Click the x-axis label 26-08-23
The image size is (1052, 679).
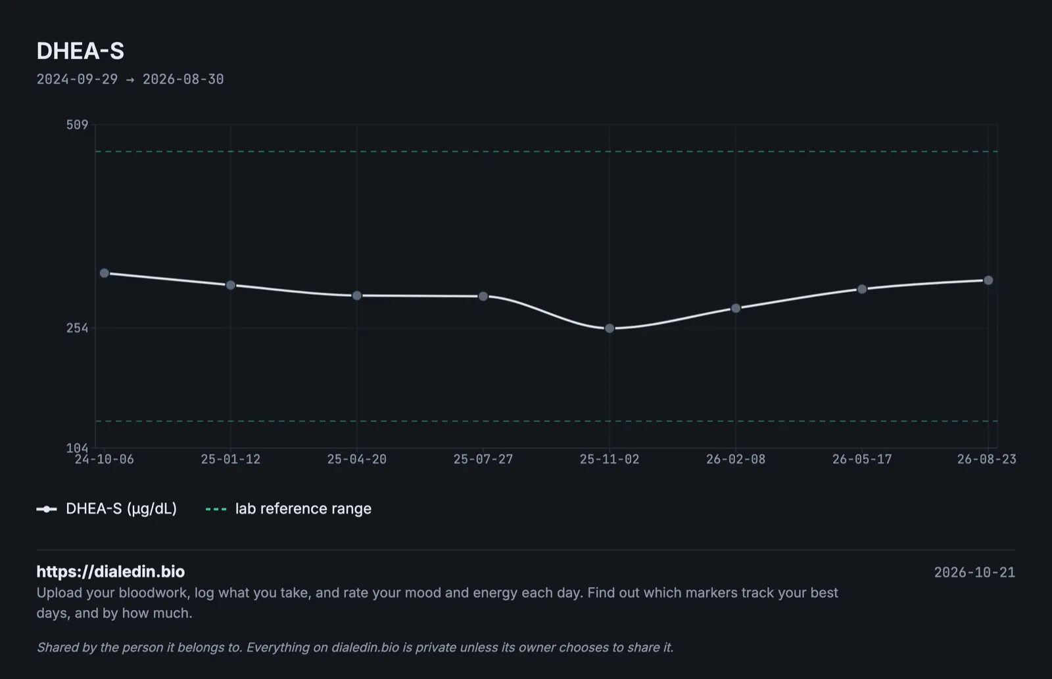click(987, 460)
